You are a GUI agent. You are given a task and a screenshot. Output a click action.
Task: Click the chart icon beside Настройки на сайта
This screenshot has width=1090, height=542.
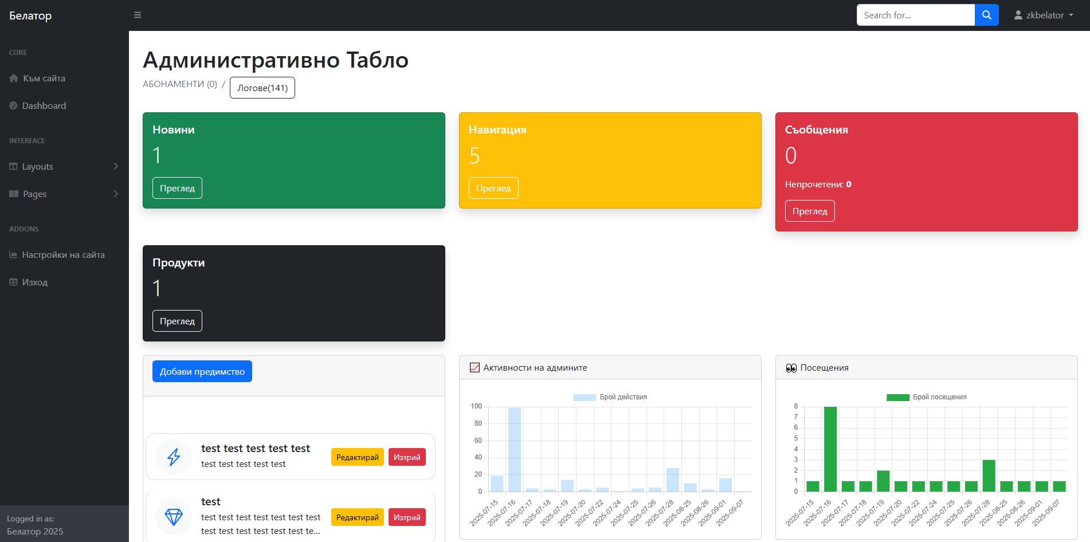[x=14, y=255]
